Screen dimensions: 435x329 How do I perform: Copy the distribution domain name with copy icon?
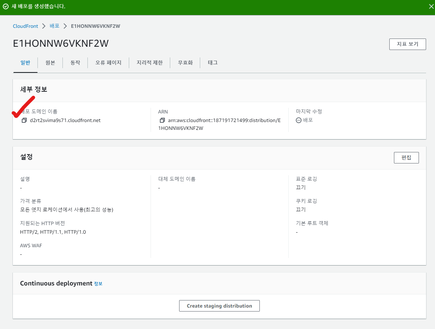click(x=24, y=121)
